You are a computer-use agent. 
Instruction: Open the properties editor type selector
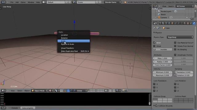(155, 23)
